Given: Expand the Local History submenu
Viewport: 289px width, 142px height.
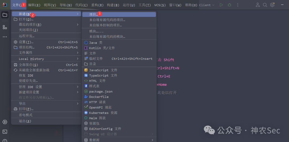Looking at the screenshot, I should tap(46, 59).
